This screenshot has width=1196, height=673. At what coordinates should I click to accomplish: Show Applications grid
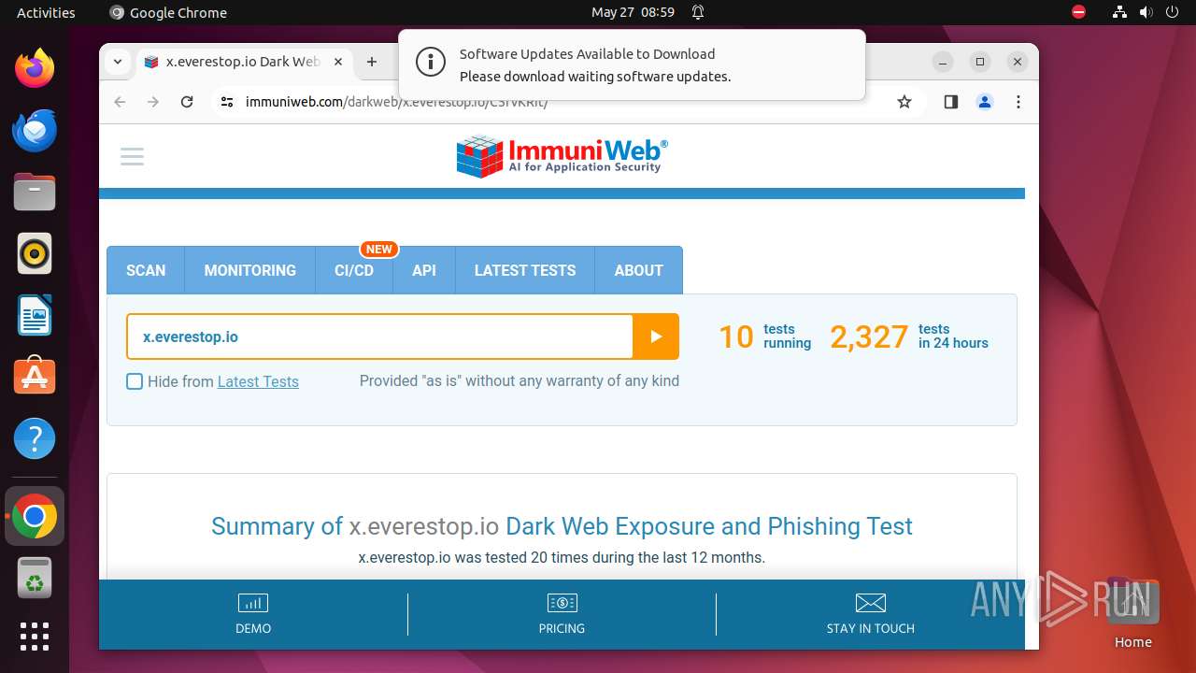point(35,636)
